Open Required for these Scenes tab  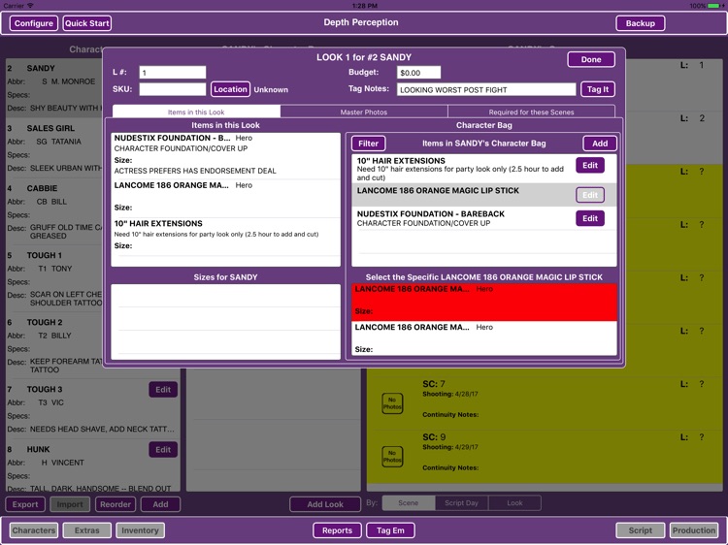(x=531, y=112)
